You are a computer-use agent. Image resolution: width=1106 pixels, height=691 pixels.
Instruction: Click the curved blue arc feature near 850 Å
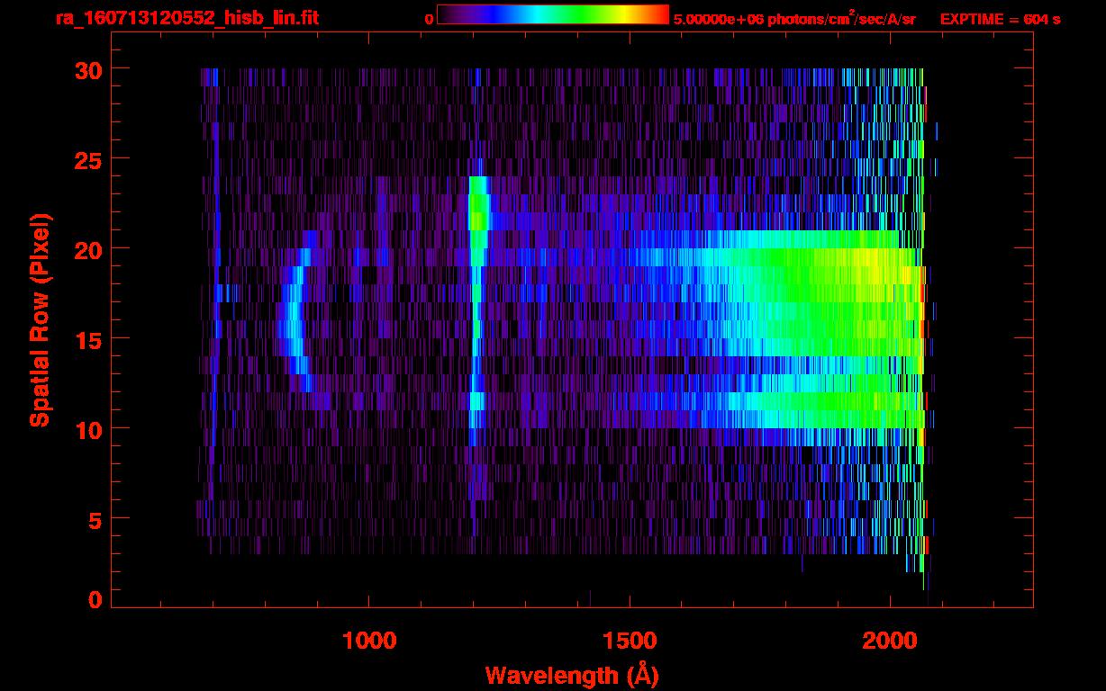(x=291, y=319)
